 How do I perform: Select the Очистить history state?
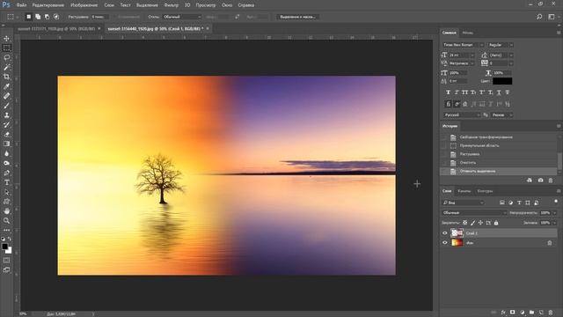tap(468, 163)
